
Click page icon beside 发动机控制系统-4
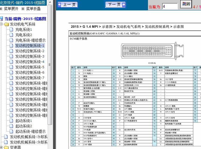11,62
